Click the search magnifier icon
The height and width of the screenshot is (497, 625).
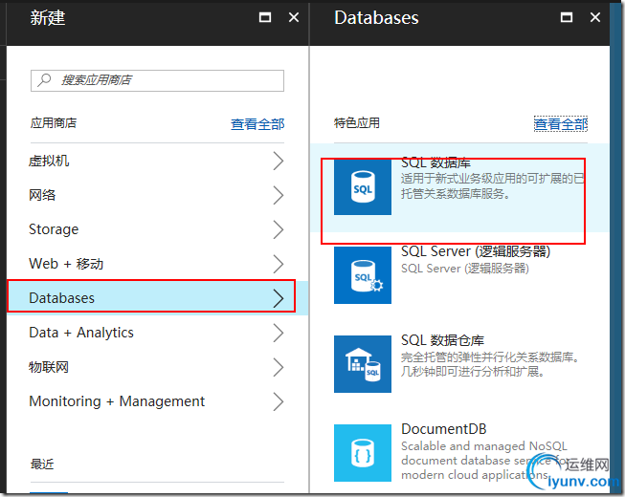pyautogui.click(x=44, y=80)
